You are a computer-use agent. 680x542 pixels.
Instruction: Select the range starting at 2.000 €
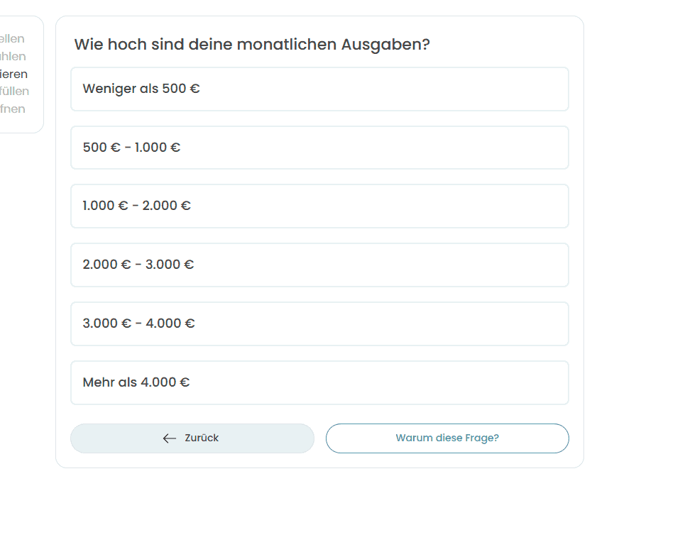(319, 265)
